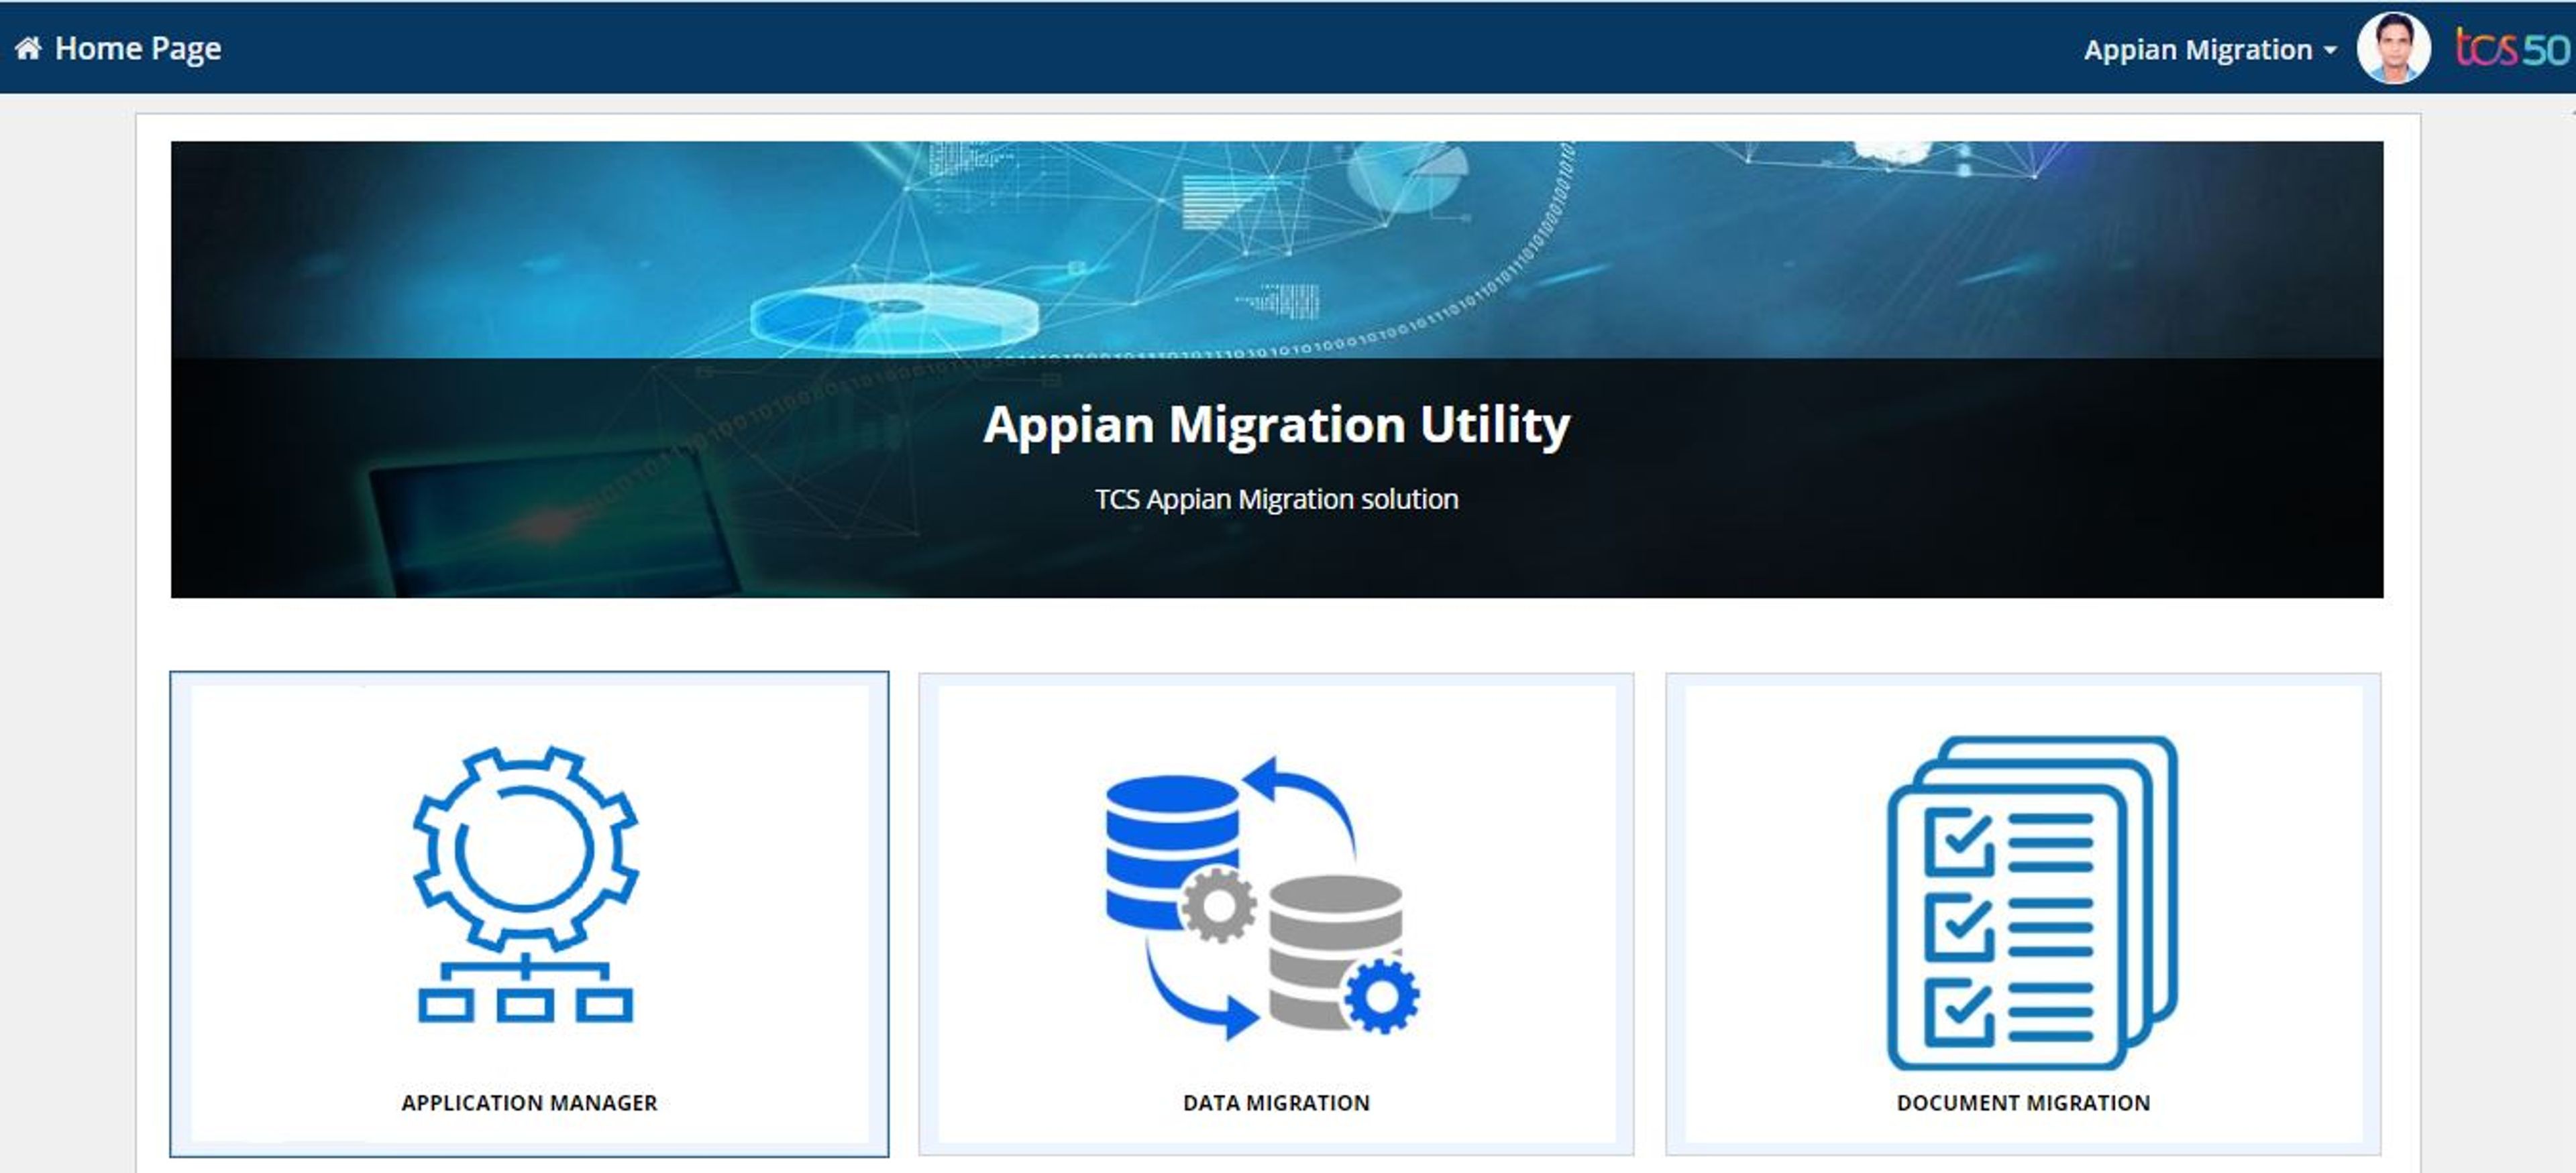Screen dimensions: 2576x1173
Task: Click the TCS 50 logo
Action: pos(2512,48)
